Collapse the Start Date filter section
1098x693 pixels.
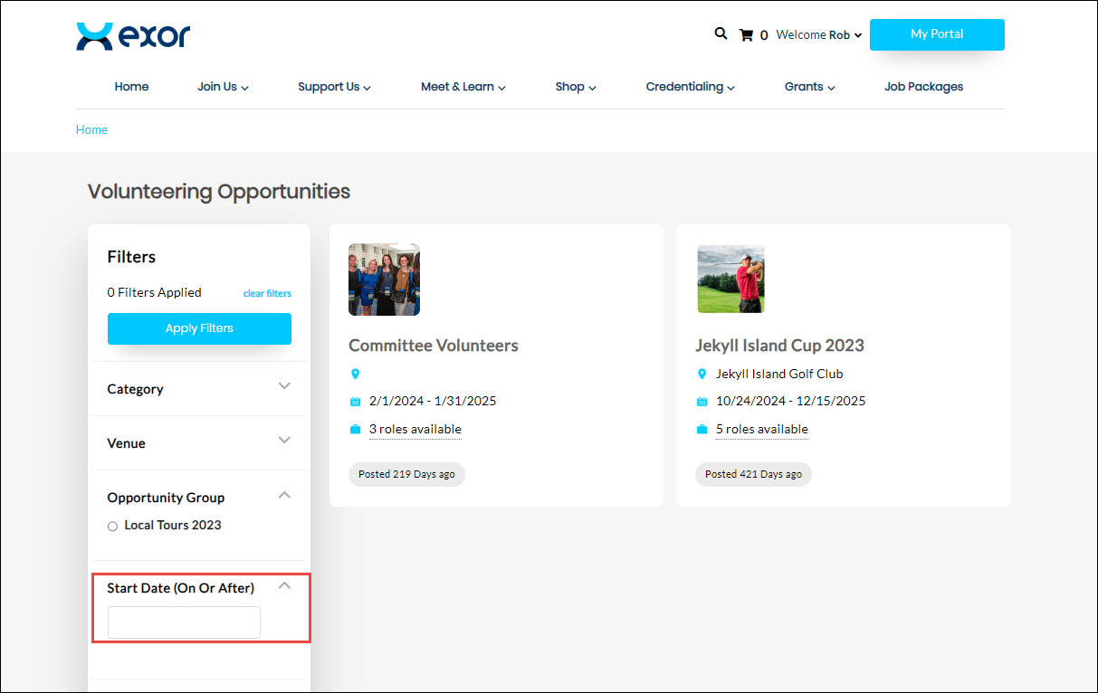284,585
